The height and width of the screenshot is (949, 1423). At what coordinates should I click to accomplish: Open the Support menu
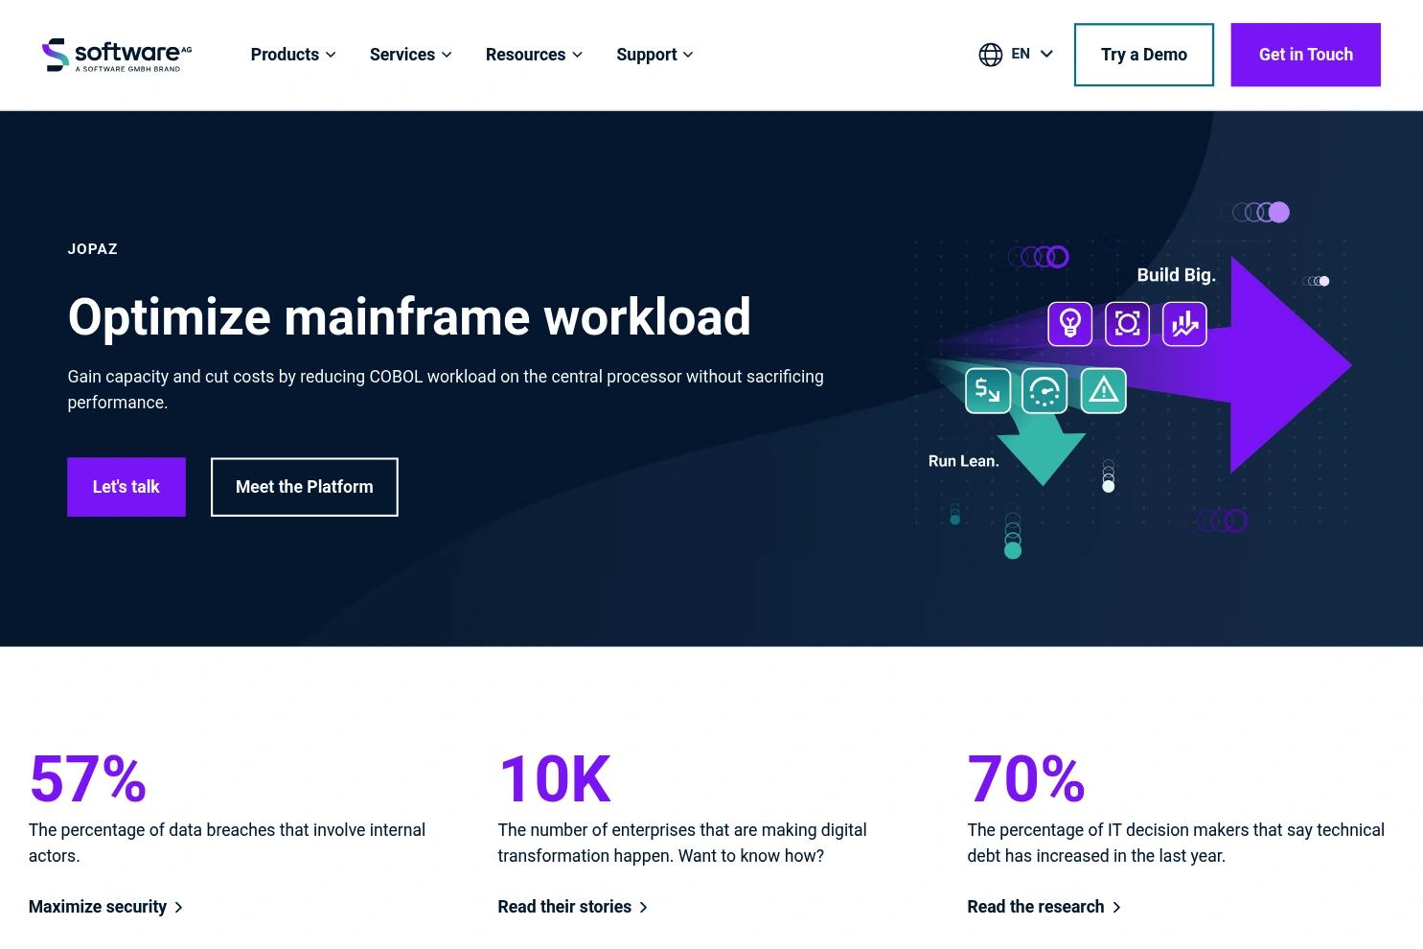click(654, 55)
